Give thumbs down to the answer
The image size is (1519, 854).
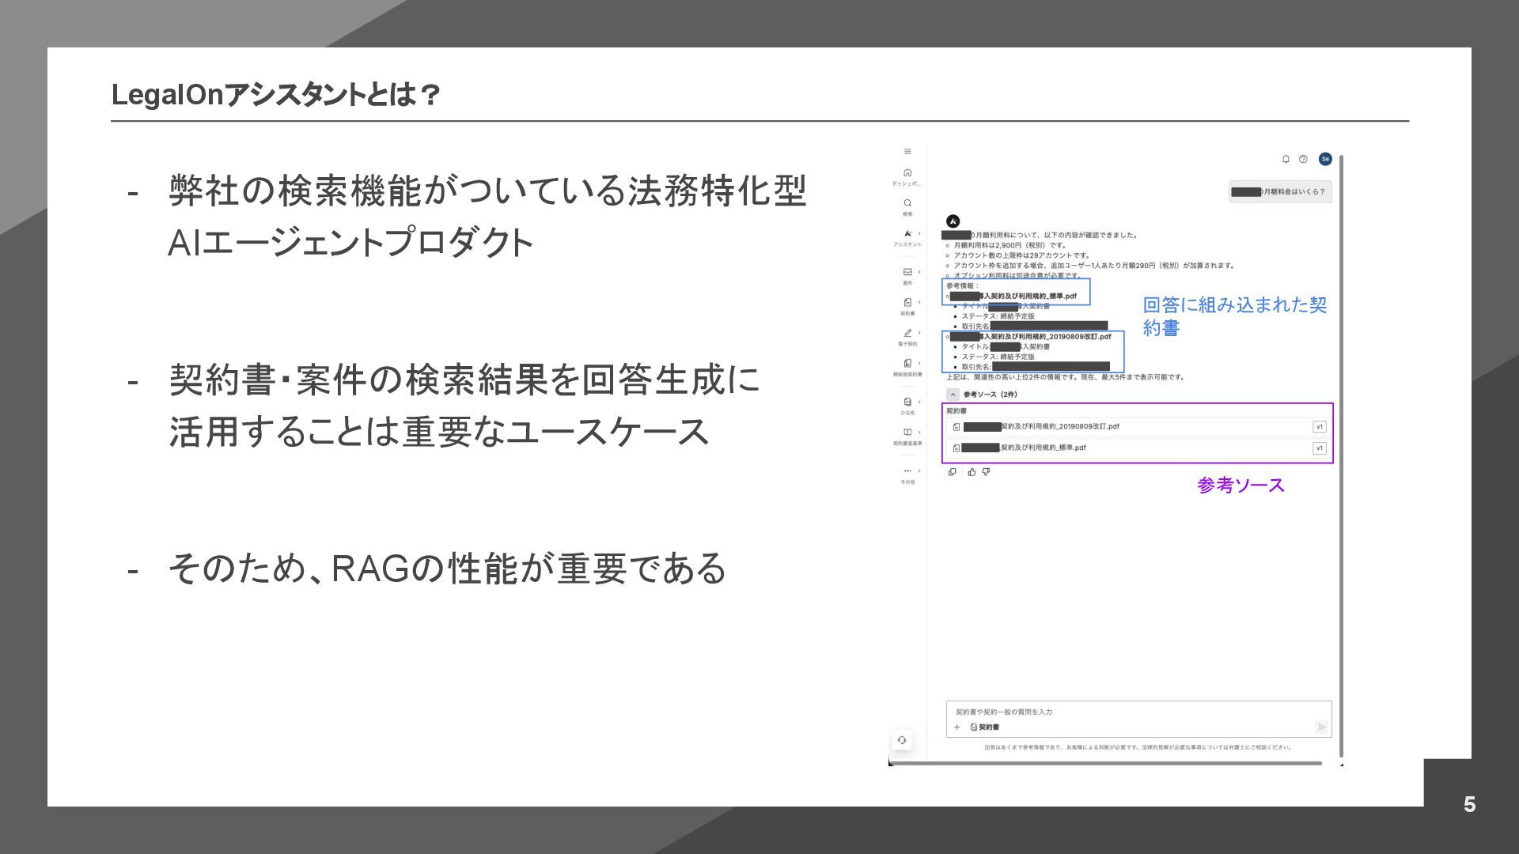click(986, 472)
